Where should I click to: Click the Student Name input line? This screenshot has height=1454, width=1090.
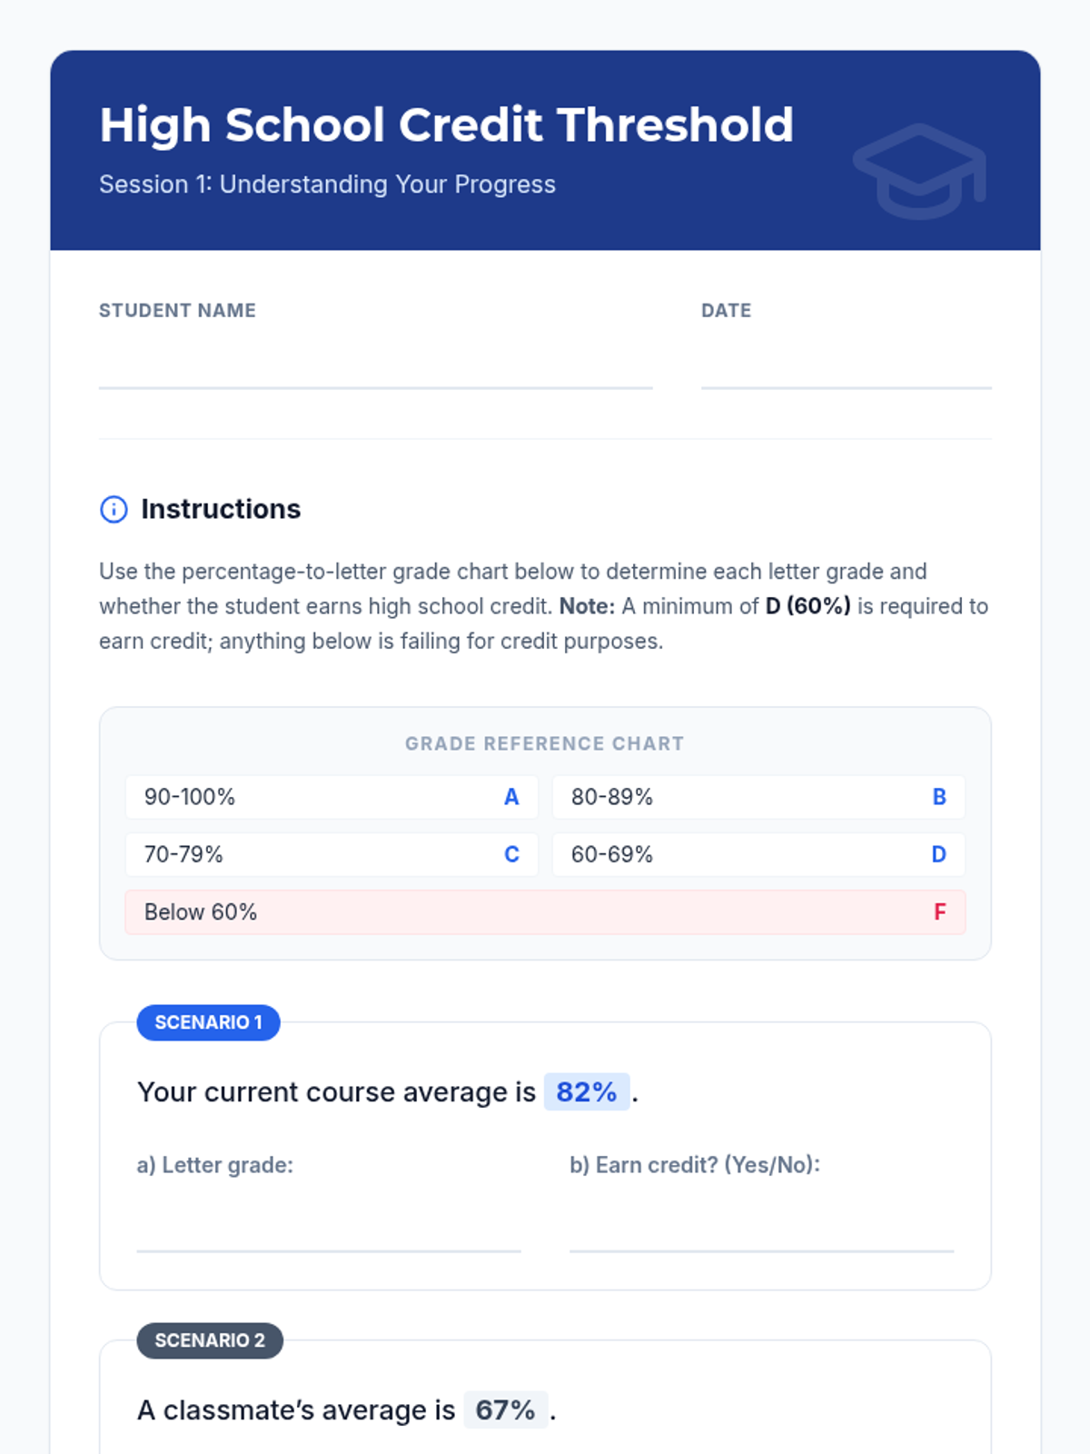tap(375, 368)
